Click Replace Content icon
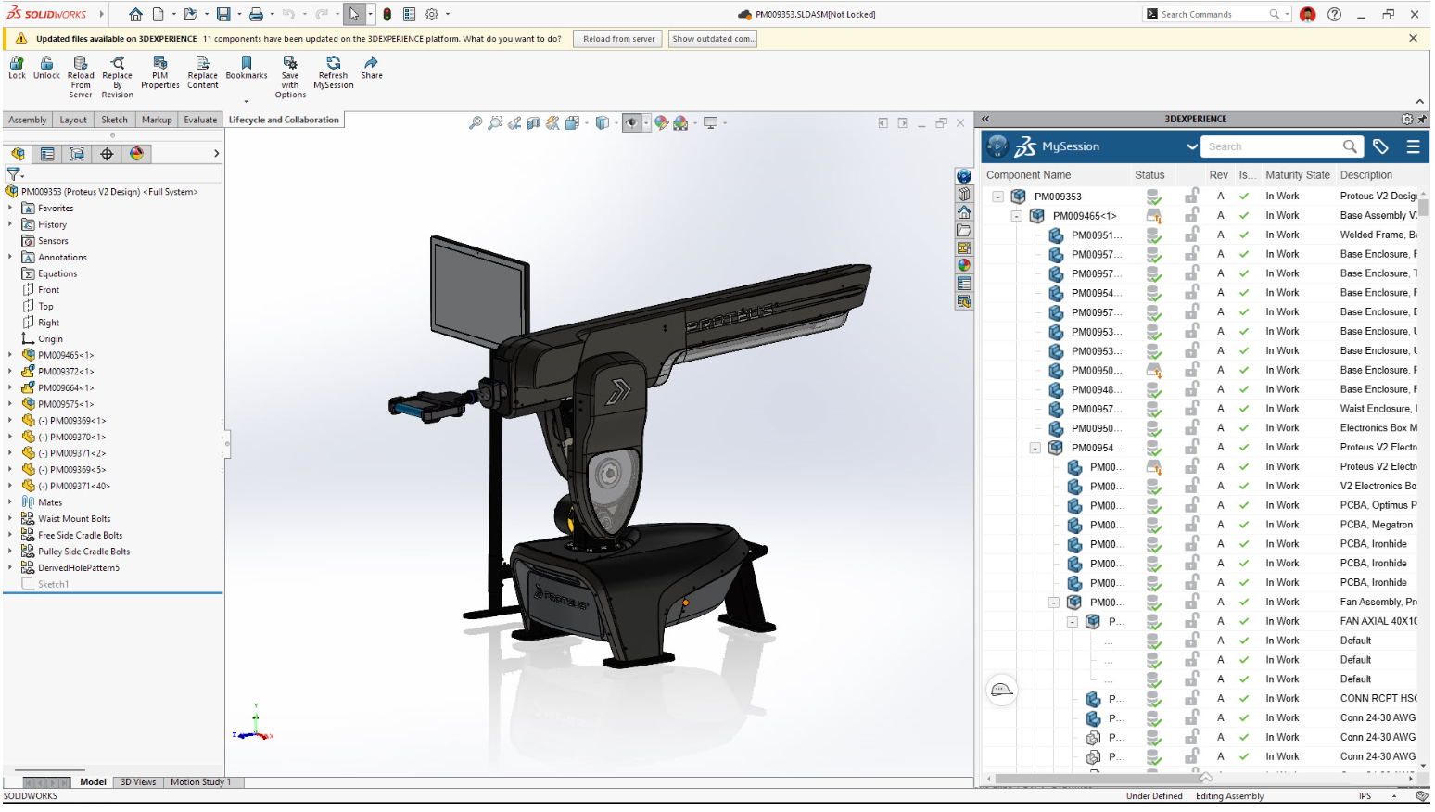Image resolution: width=1435 pixels, height=812 pixels. 202,63
